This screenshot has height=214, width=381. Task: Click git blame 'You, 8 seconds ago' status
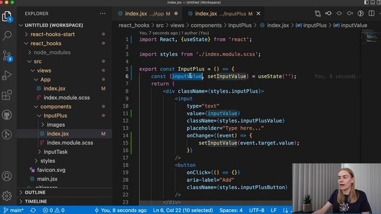121,210
